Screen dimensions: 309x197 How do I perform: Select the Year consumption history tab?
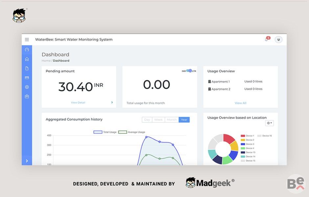tap(184, 120)
